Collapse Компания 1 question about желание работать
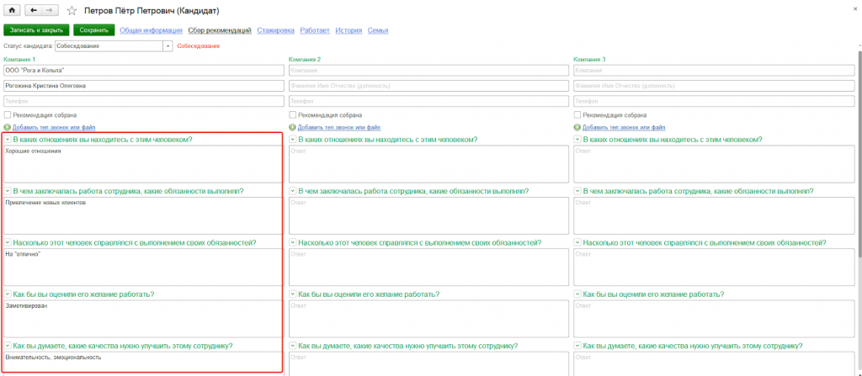862x376 pixels. tap(8, 294)
